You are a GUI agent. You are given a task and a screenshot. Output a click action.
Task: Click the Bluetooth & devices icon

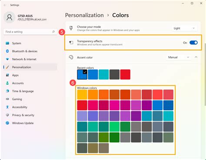point(7,51)
